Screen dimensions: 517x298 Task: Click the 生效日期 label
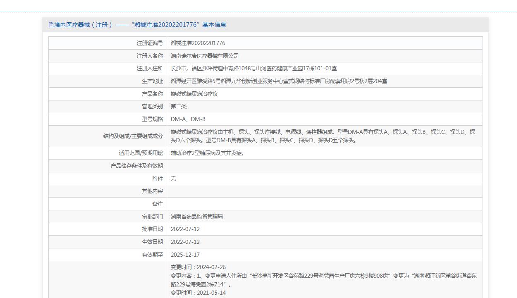(152, 242)
